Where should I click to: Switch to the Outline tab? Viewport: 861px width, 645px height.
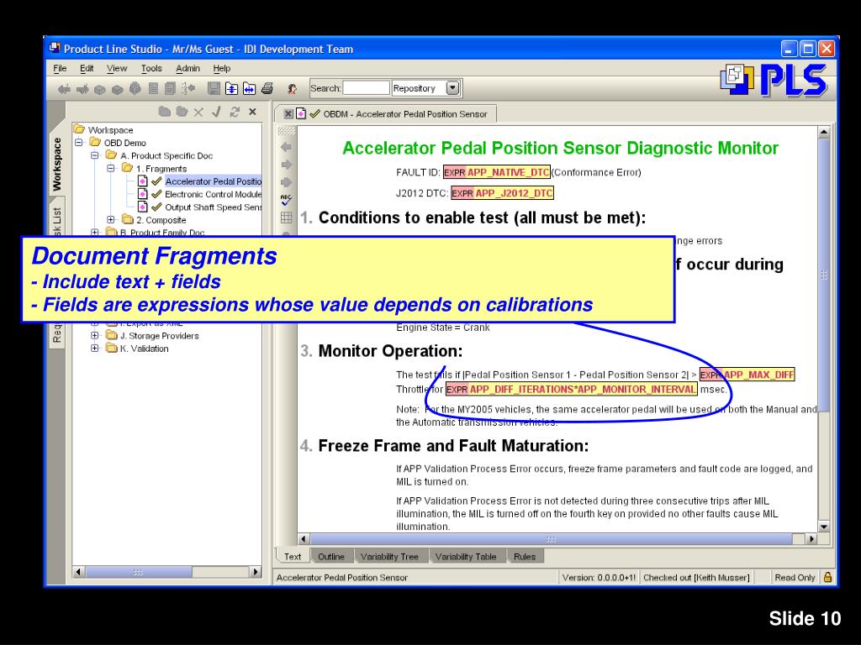tap(331, 557)
